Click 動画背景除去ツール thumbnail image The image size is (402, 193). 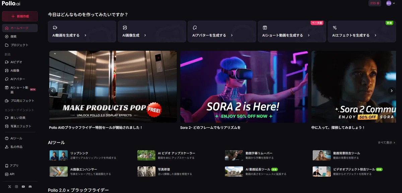322,155
